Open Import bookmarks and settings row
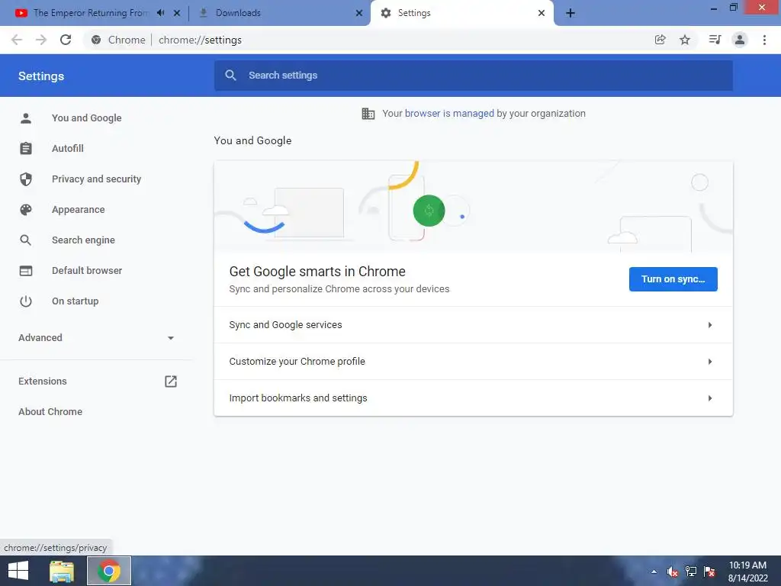Screen dimensions: 781x586 tap(473, 398)
